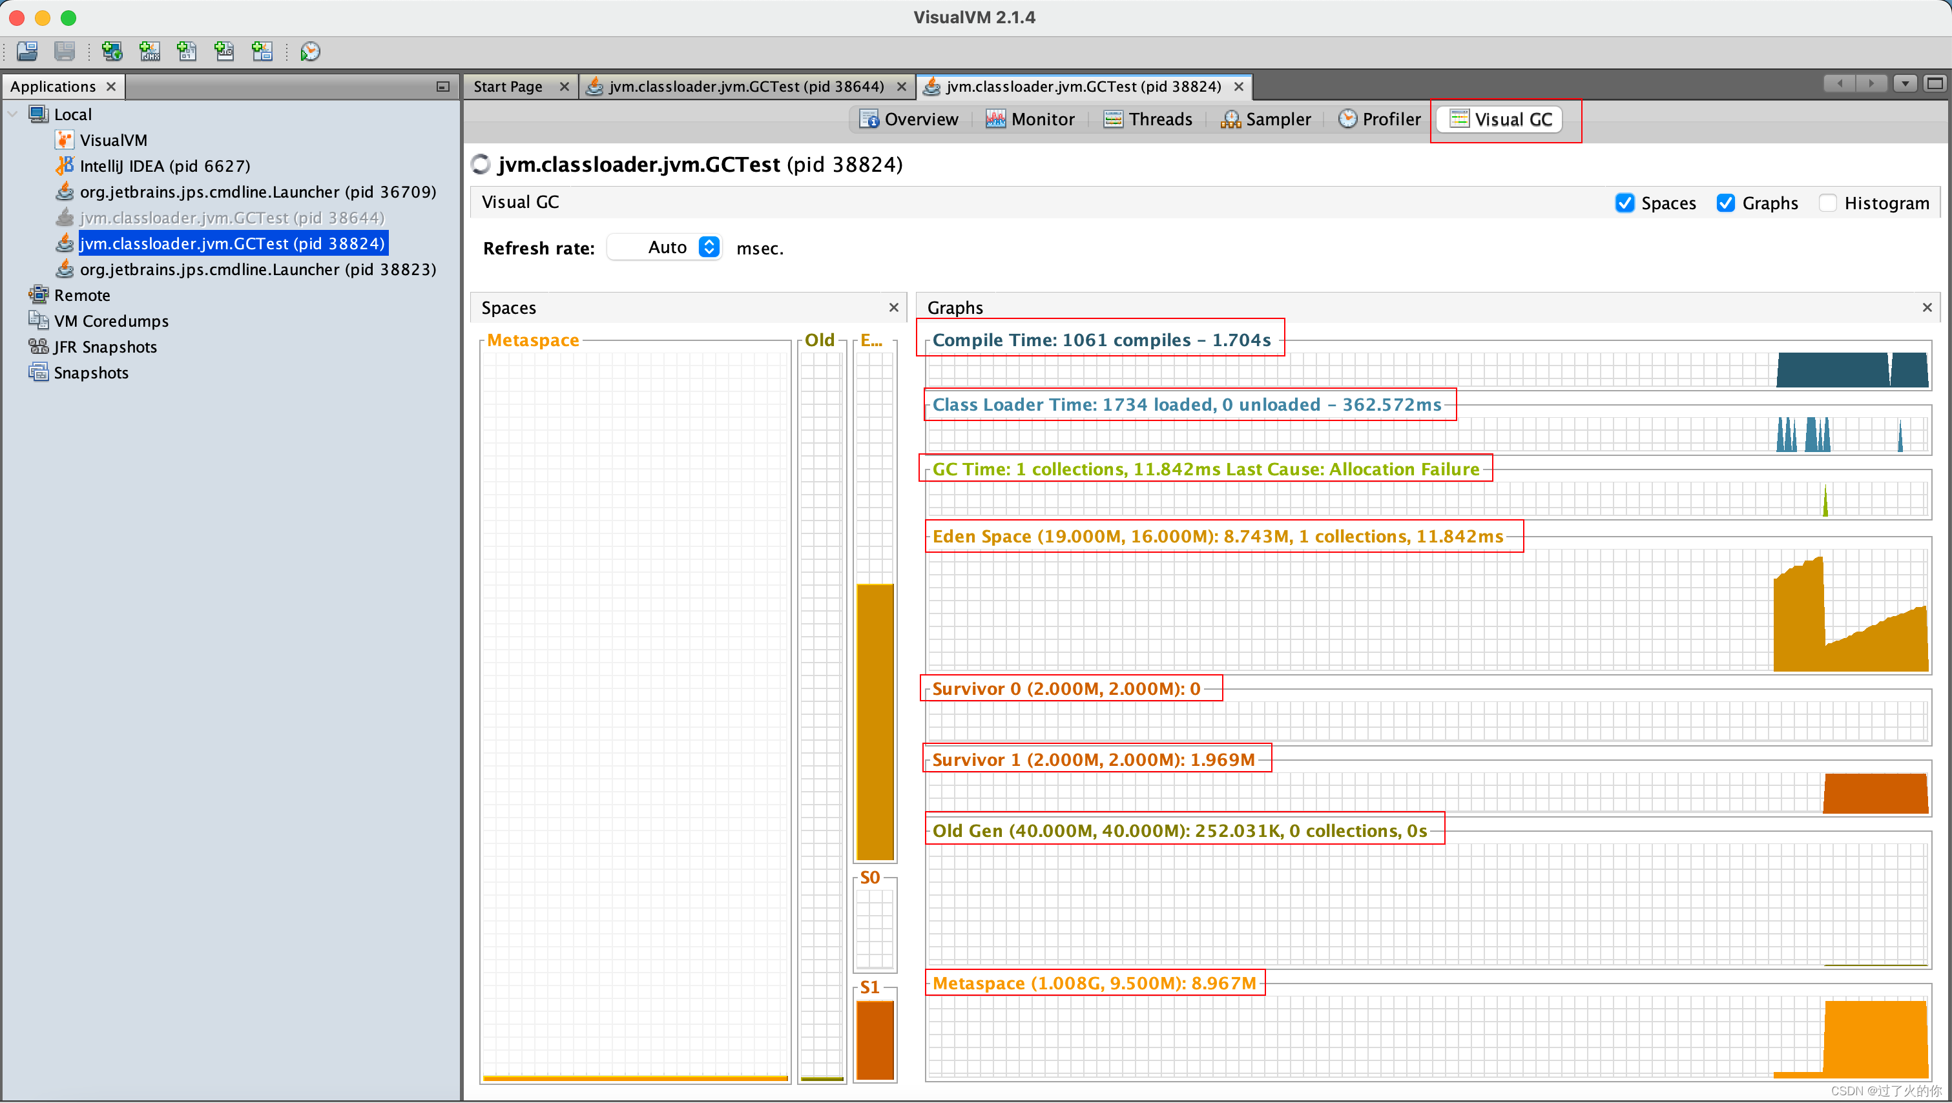The width and height of the screenshot is (1952, 1103).
Task: Click the Add JMX Connection toolbar icon
Action: click(150, 52)
